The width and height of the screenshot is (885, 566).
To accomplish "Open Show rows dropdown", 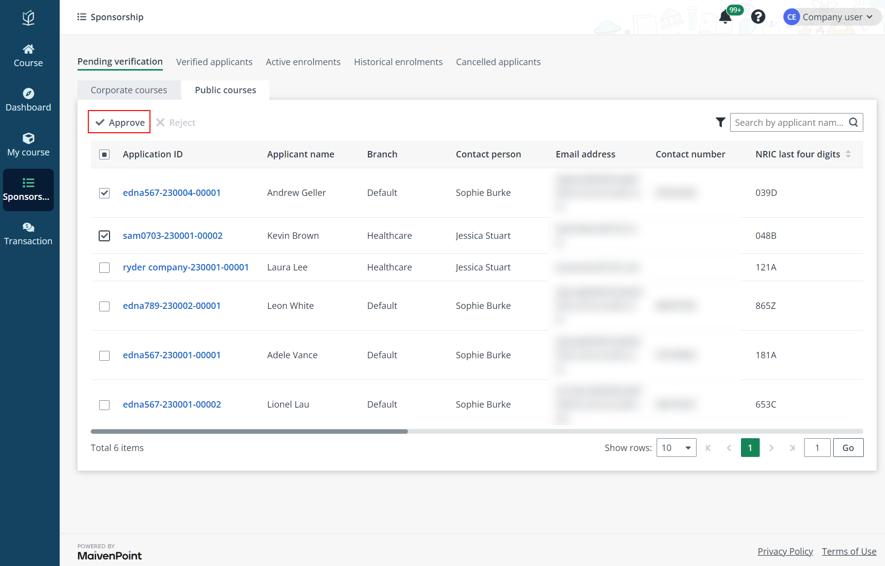I will [676, 448].
